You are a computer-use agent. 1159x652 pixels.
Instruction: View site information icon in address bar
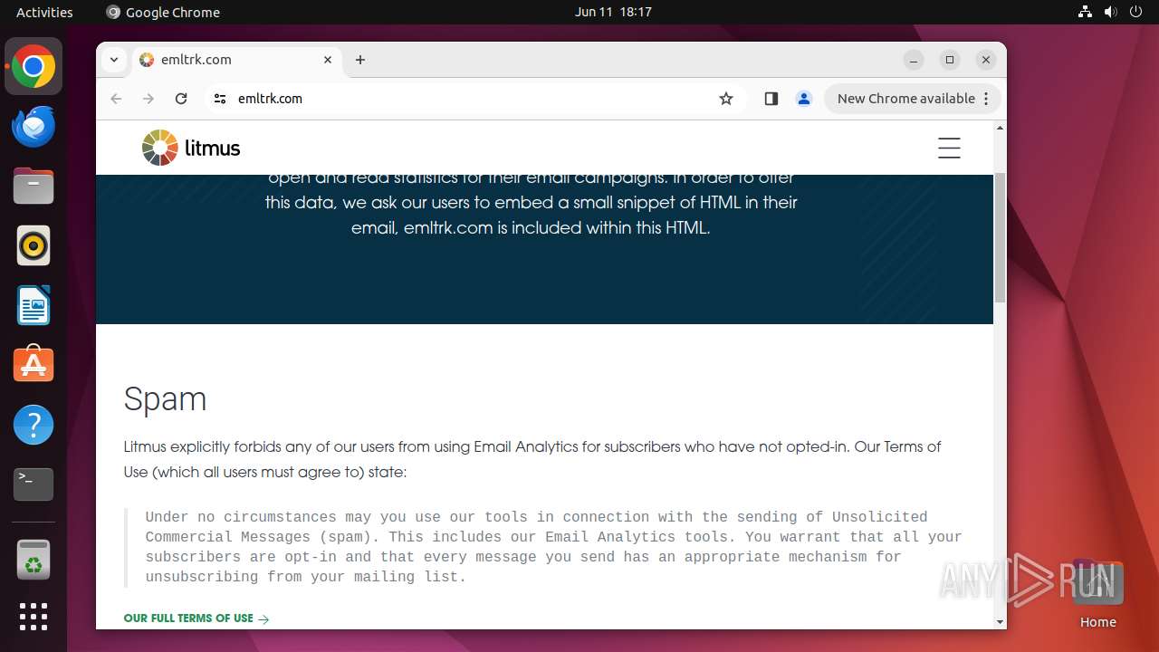coord(220,99)
